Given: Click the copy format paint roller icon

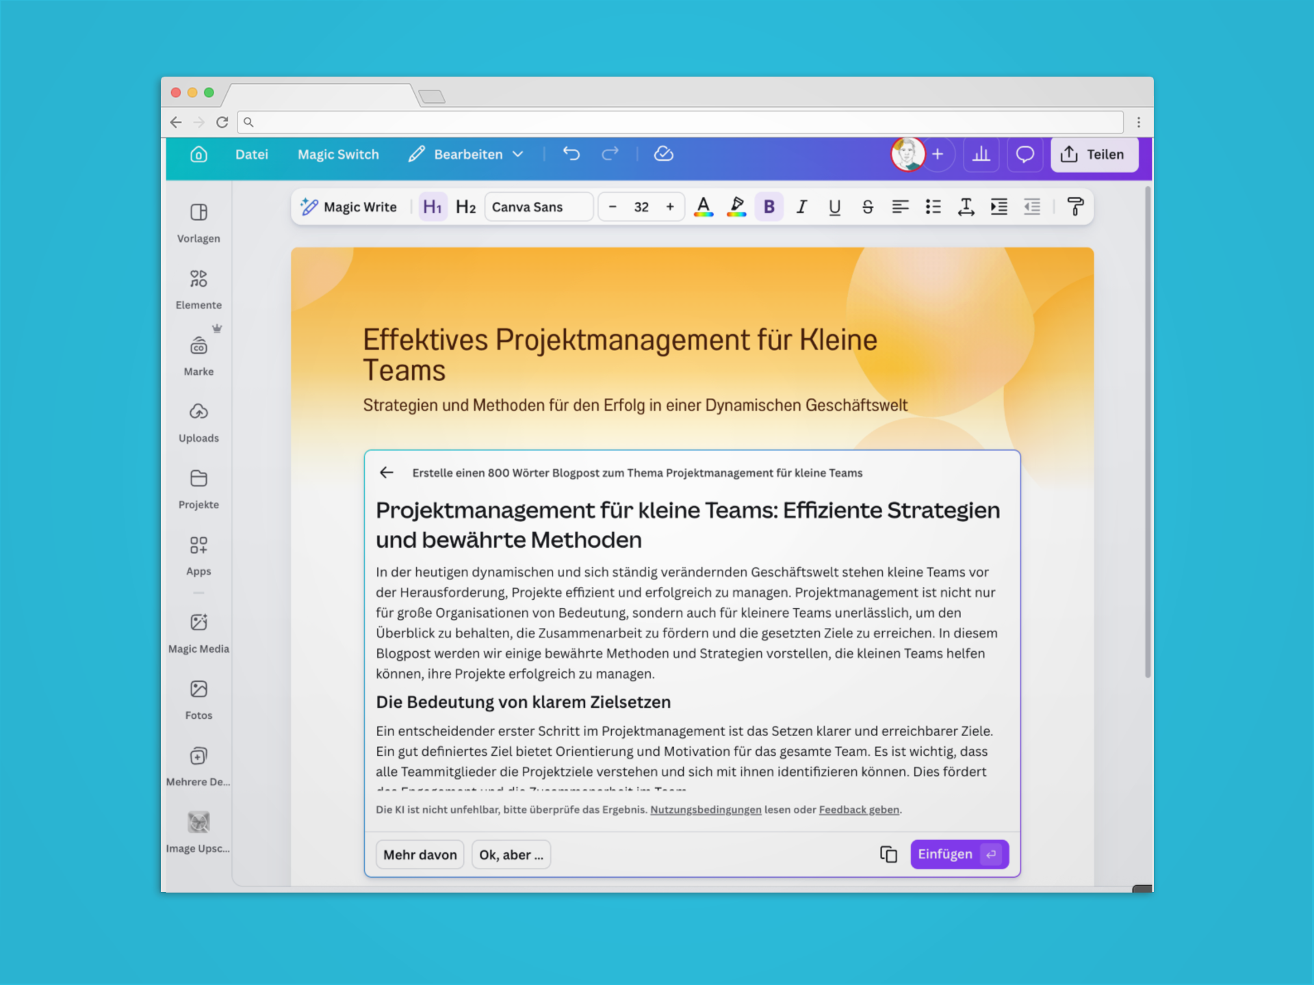Looking at the screenshot, I should tap(1074, 207).
